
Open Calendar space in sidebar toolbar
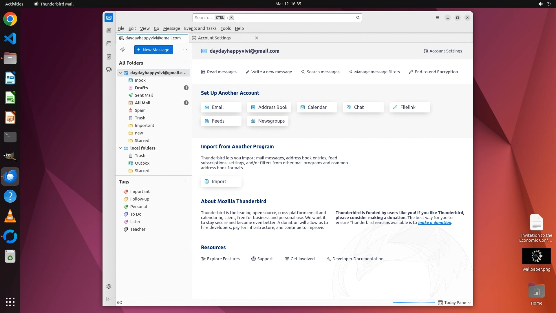pyautogui.click(x=109, y=44)
